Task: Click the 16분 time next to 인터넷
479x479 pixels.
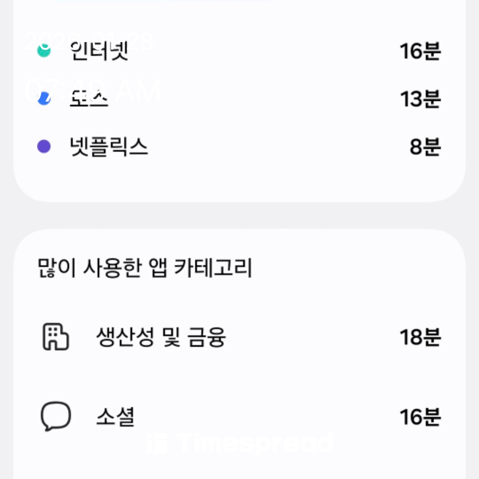Action: point(420,51)
